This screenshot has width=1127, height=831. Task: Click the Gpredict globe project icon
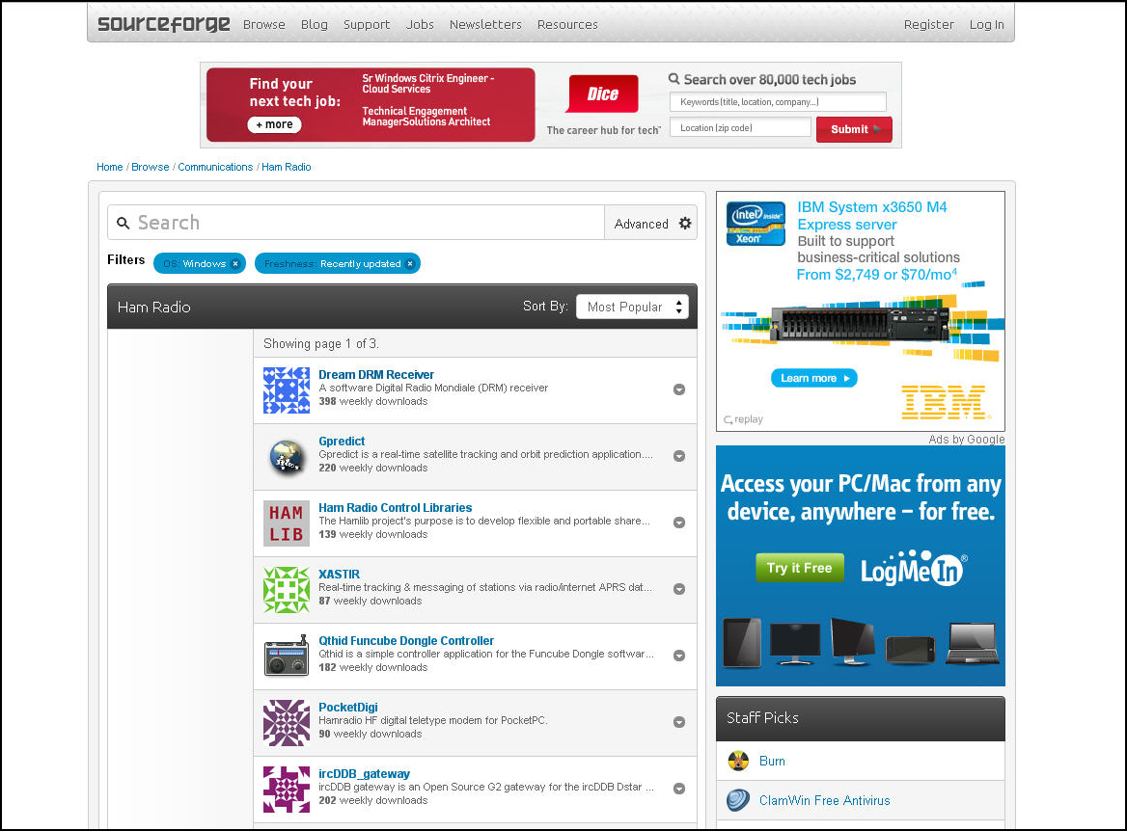[287, 457]
